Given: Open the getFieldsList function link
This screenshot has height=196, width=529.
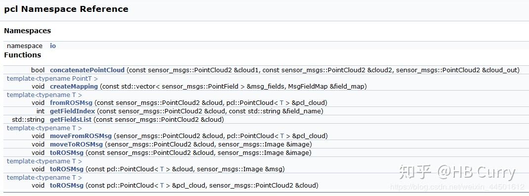Looking at the screenshot, I should pyautogui.click(x=71, y=119).
